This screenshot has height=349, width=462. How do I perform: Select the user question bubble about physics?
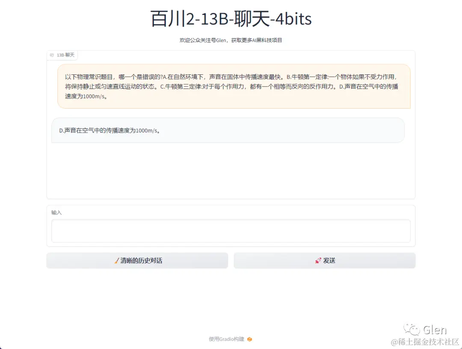tap(231, 86)
